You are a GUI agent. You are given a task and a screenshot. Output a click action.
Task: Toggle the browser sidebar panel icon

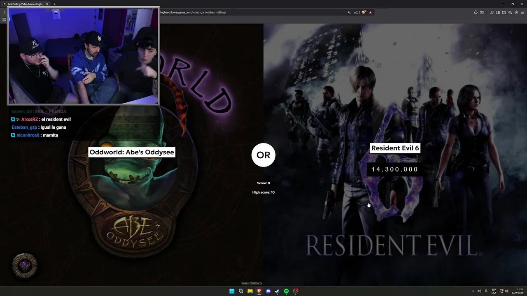(x=498, y=12)
